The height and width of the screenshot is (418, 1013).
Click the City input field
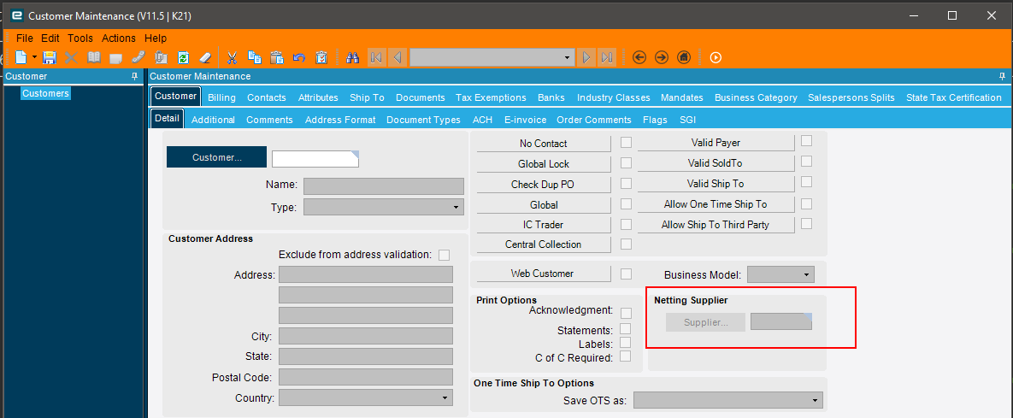[x=366, y=336]
